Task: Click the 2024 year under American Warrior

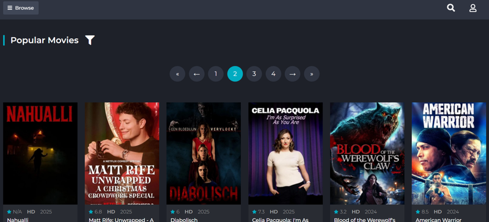Action: click(x=452, y=212)
